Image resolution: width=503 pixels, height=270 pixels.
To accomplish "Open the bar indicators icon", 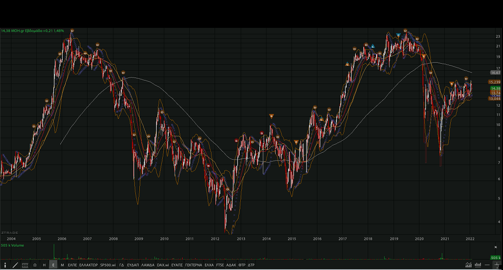I will click(478, 266).
